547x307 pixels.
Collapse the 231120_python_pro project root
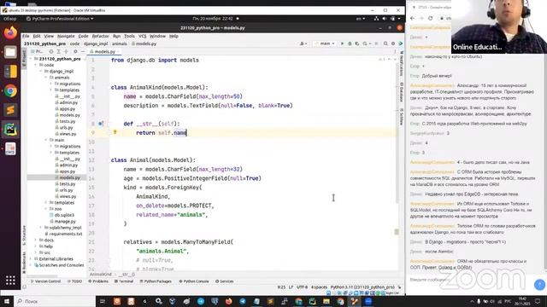31,59
